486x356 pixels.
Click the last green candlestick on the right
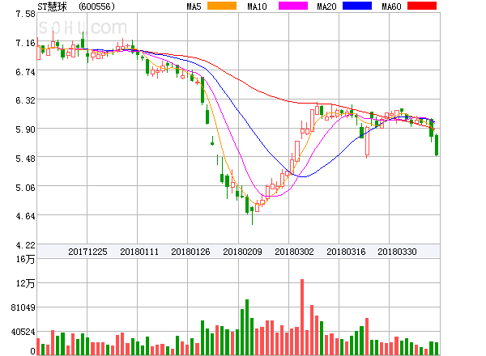[437, 145]
